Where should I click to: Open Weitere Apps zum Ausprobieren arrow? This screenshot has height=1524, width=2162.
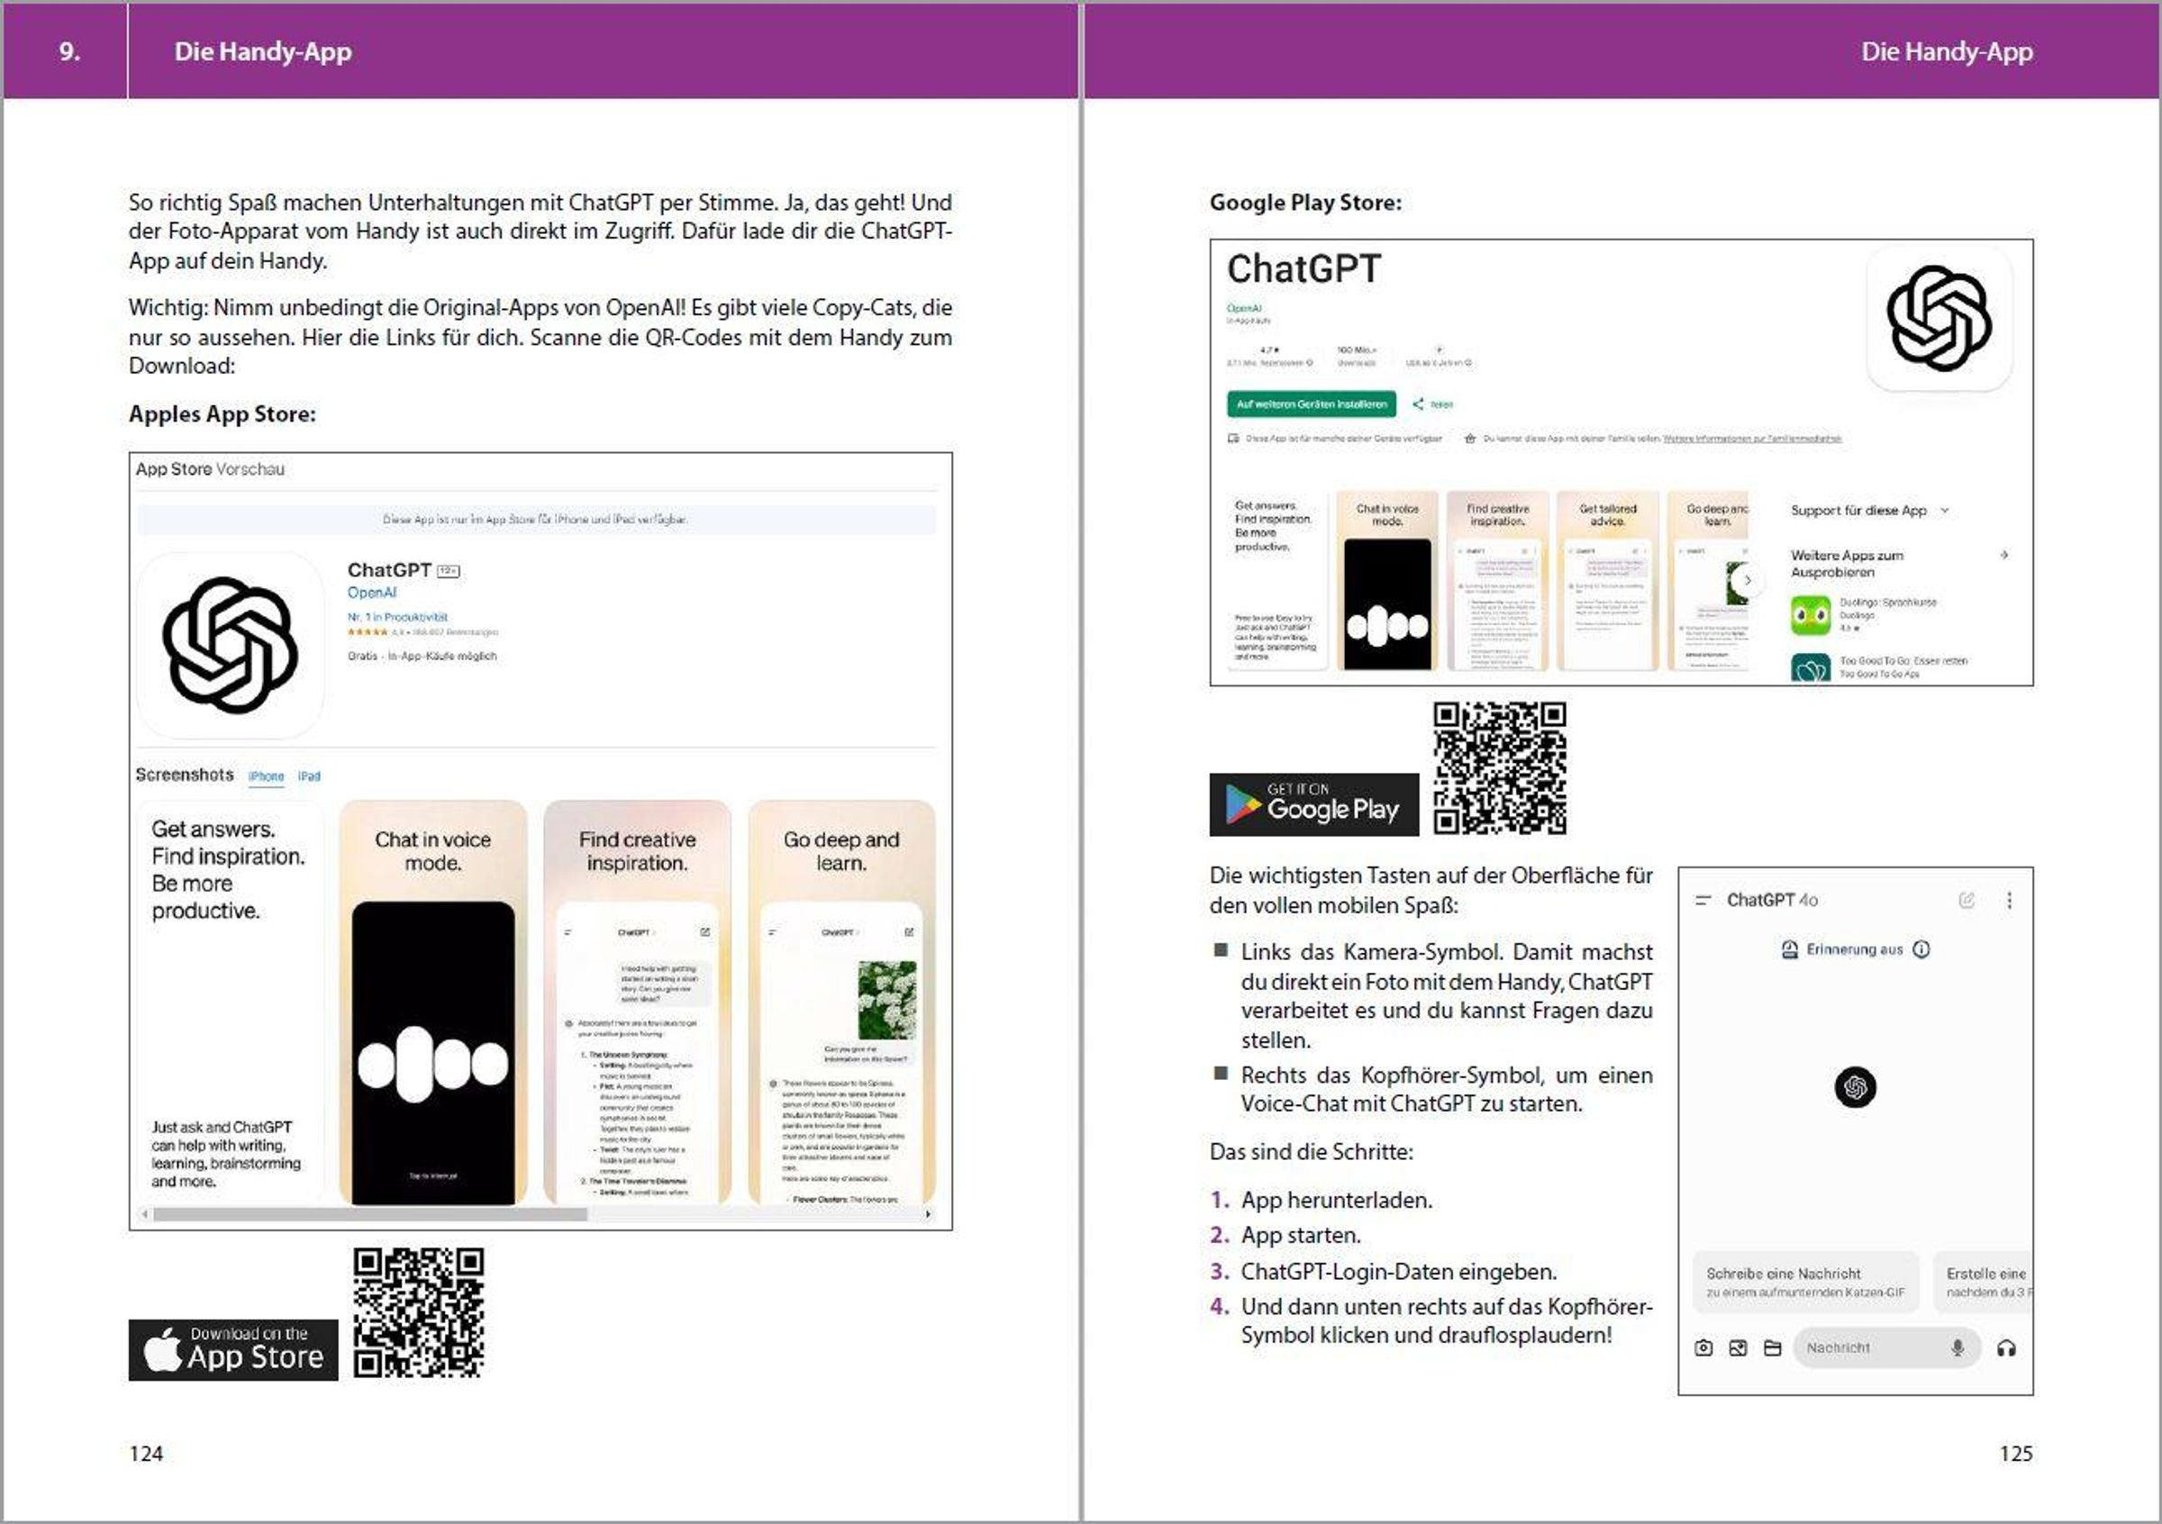click(x=2003, y=556)
